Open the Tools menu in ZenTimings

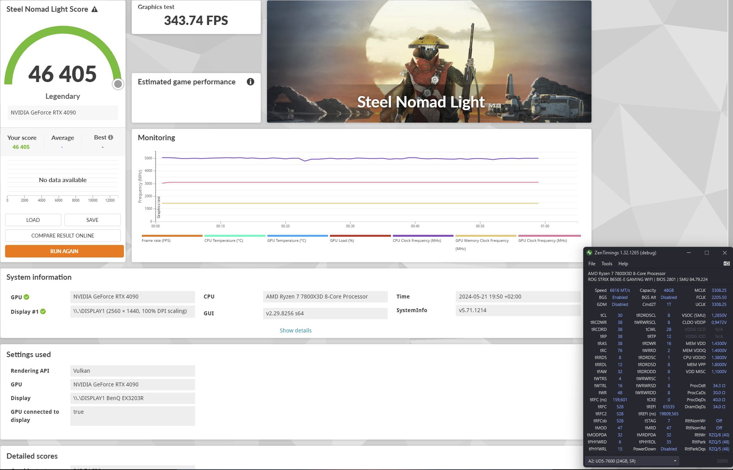(x=607, y=264)
